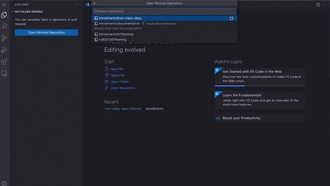Select imrodmartin/d7theming repository

click(164, 34)
